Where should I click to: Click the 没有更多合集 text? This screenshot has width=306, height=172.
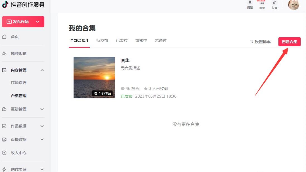[186, 124]
